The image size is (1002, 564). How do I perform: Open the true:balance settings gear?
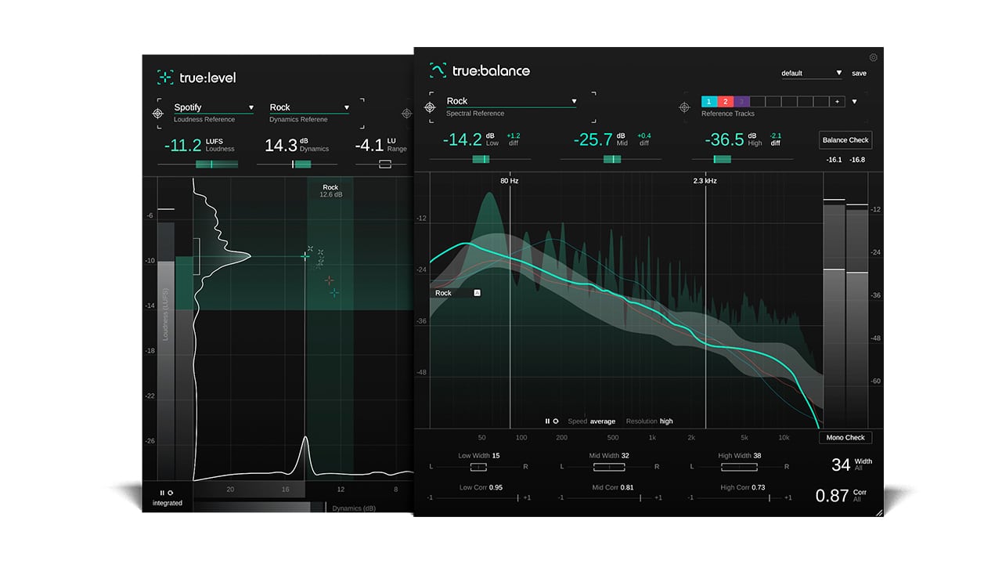tap(874, 57)
